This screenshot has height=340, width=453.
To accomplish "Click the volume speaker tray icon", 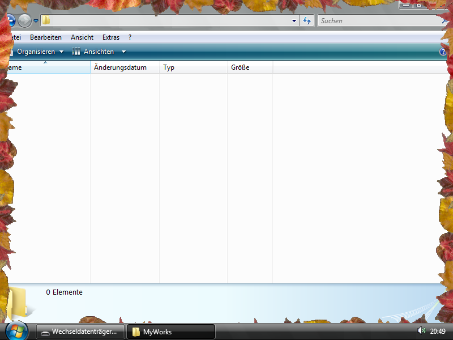I will point(421,331).
